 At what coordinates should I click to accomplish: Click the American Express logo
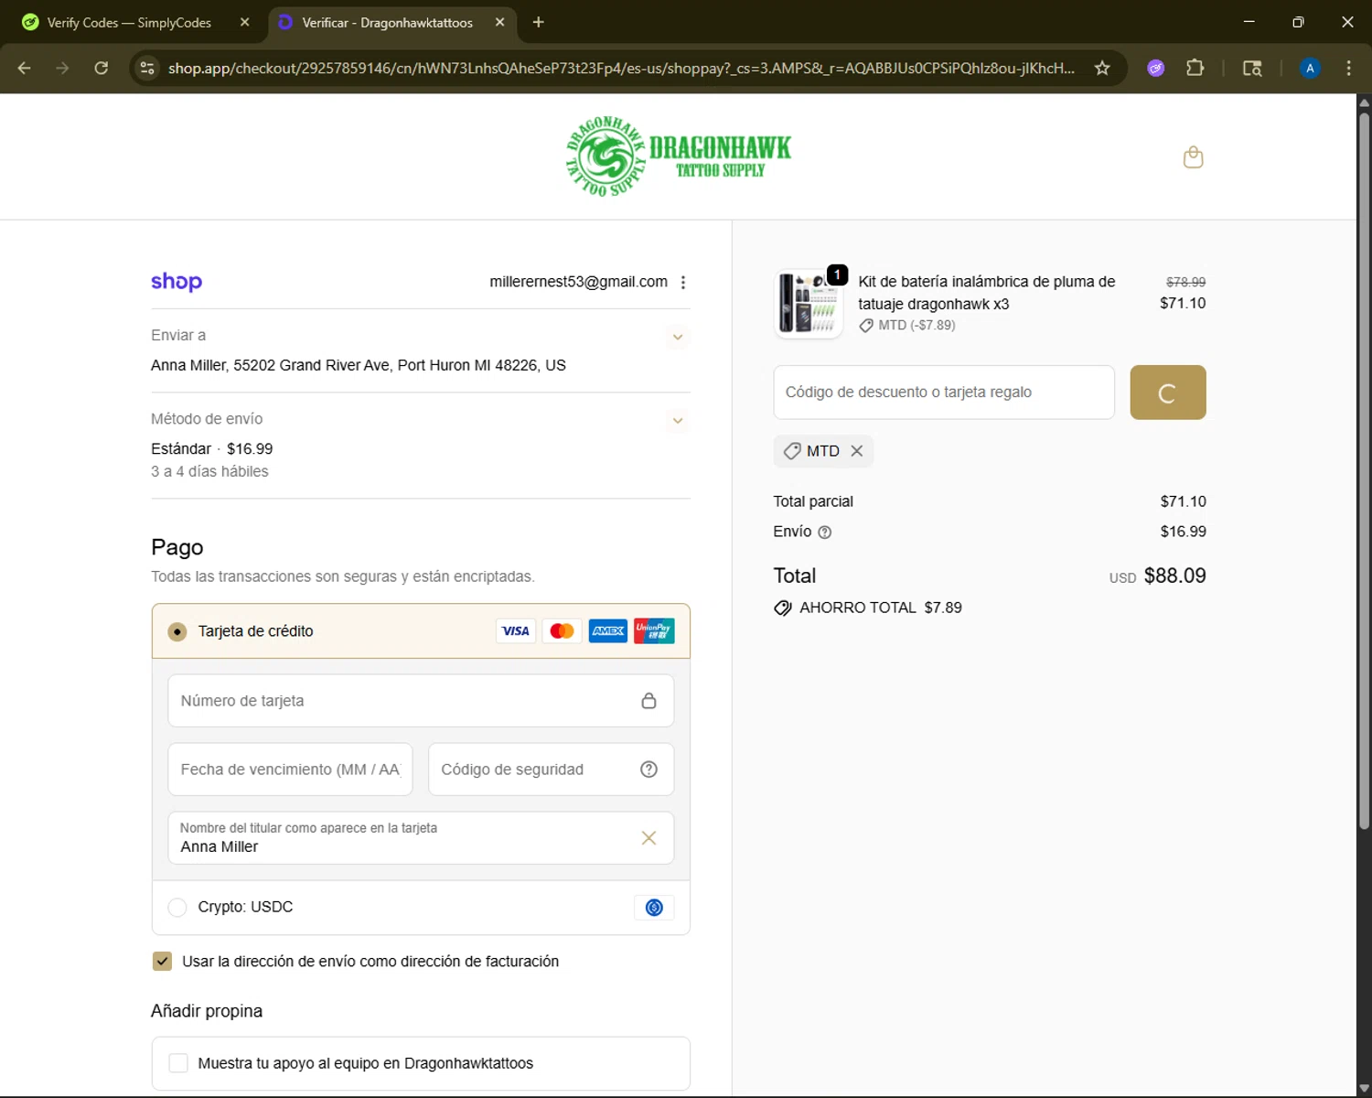point(608,630)
